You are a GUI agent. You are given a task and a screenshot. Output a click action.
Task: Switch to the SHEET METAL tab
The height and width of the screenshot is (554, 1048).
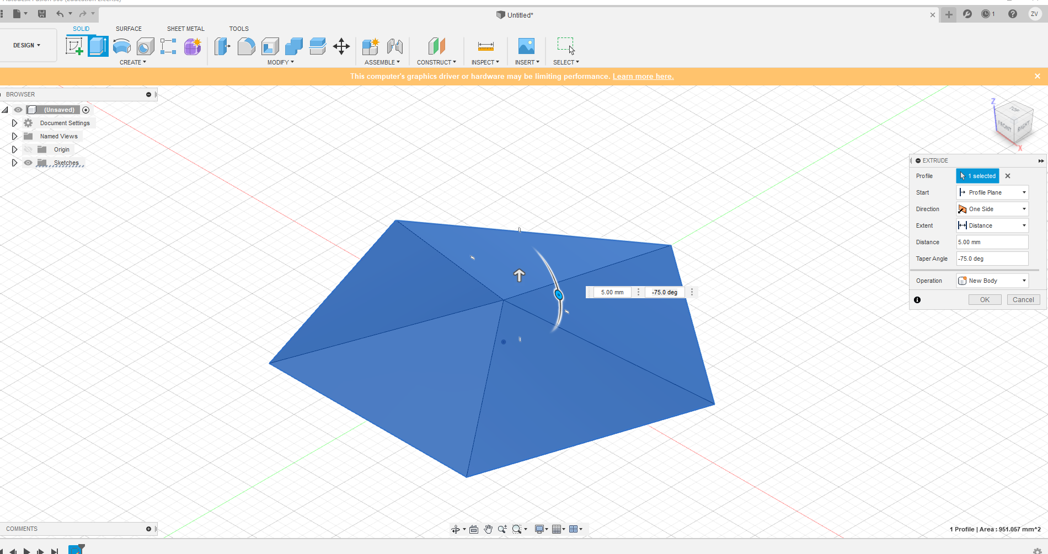[x=186, y=29]
